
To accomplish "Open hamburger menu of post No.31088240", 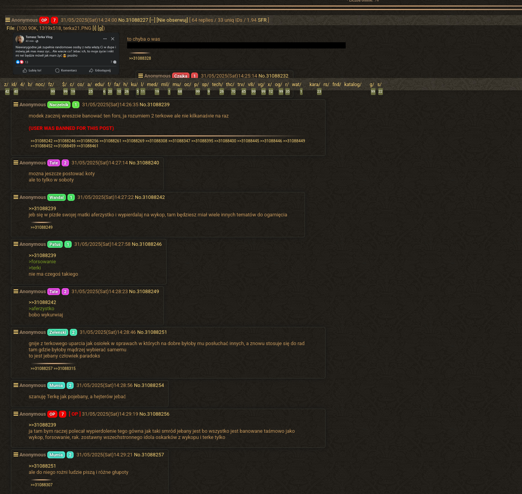I will tap(16, 162).
